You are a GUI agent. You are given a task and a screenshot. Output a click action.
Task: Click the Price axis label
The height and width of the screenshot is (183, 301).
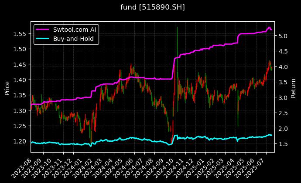click(x=7, y=87)
